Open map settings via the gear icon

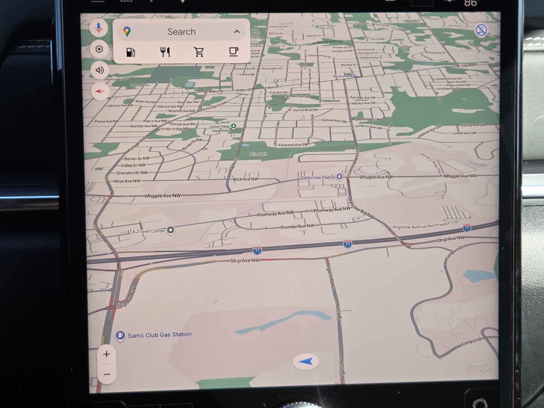[x=99, y=49]
